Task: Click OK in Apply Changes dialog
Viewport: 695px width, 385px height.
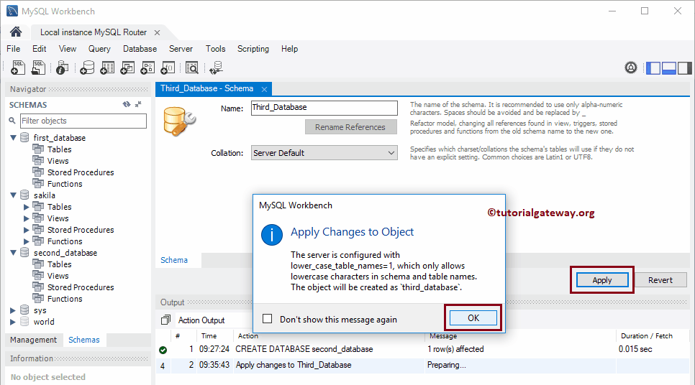Action: click(x=473, y=317)
